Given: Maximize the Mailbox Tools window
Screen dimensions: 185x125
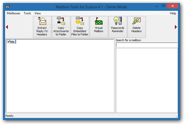Looking at the screenshot, I should pyautogui.click(x=163, y=6).
